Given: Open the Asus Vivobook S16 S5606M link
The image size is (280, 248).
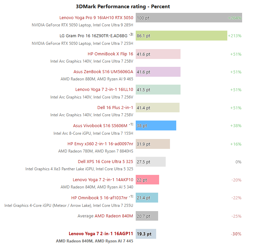Looking at the screenshot, I should (x=100, y=126).
